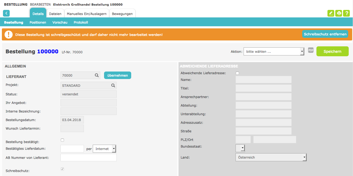Open the Aktion dropdown
This screenshot has width=353, height=176.
tap(274, 51)
